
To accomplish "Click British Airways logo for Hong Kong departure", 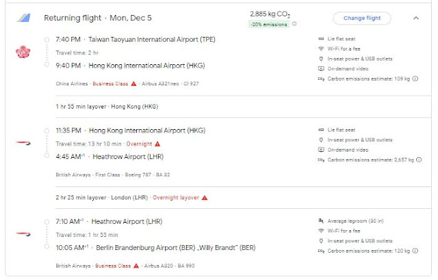I will pos(22,142).
